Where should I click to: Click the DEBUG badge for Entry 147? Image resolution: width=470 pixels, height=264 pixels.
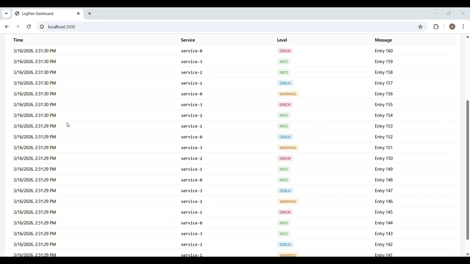pos(285,191)
